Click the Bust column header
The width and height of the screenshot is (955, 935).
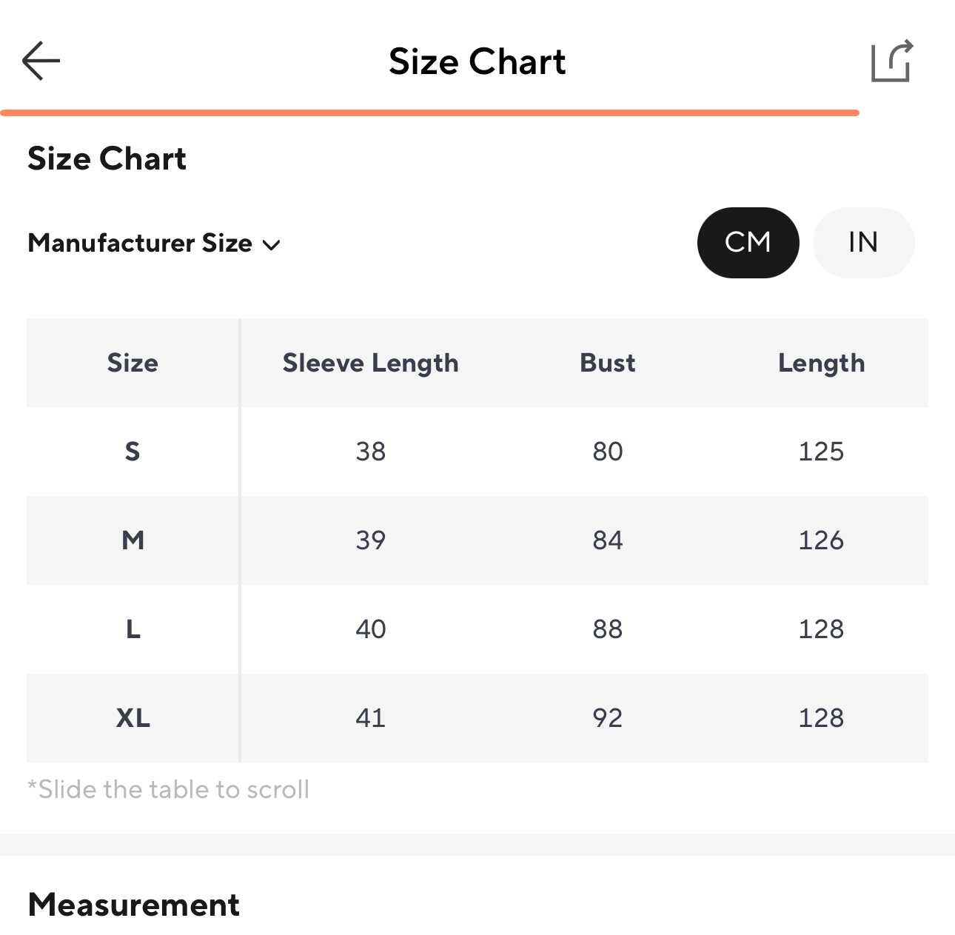[607, 363]
